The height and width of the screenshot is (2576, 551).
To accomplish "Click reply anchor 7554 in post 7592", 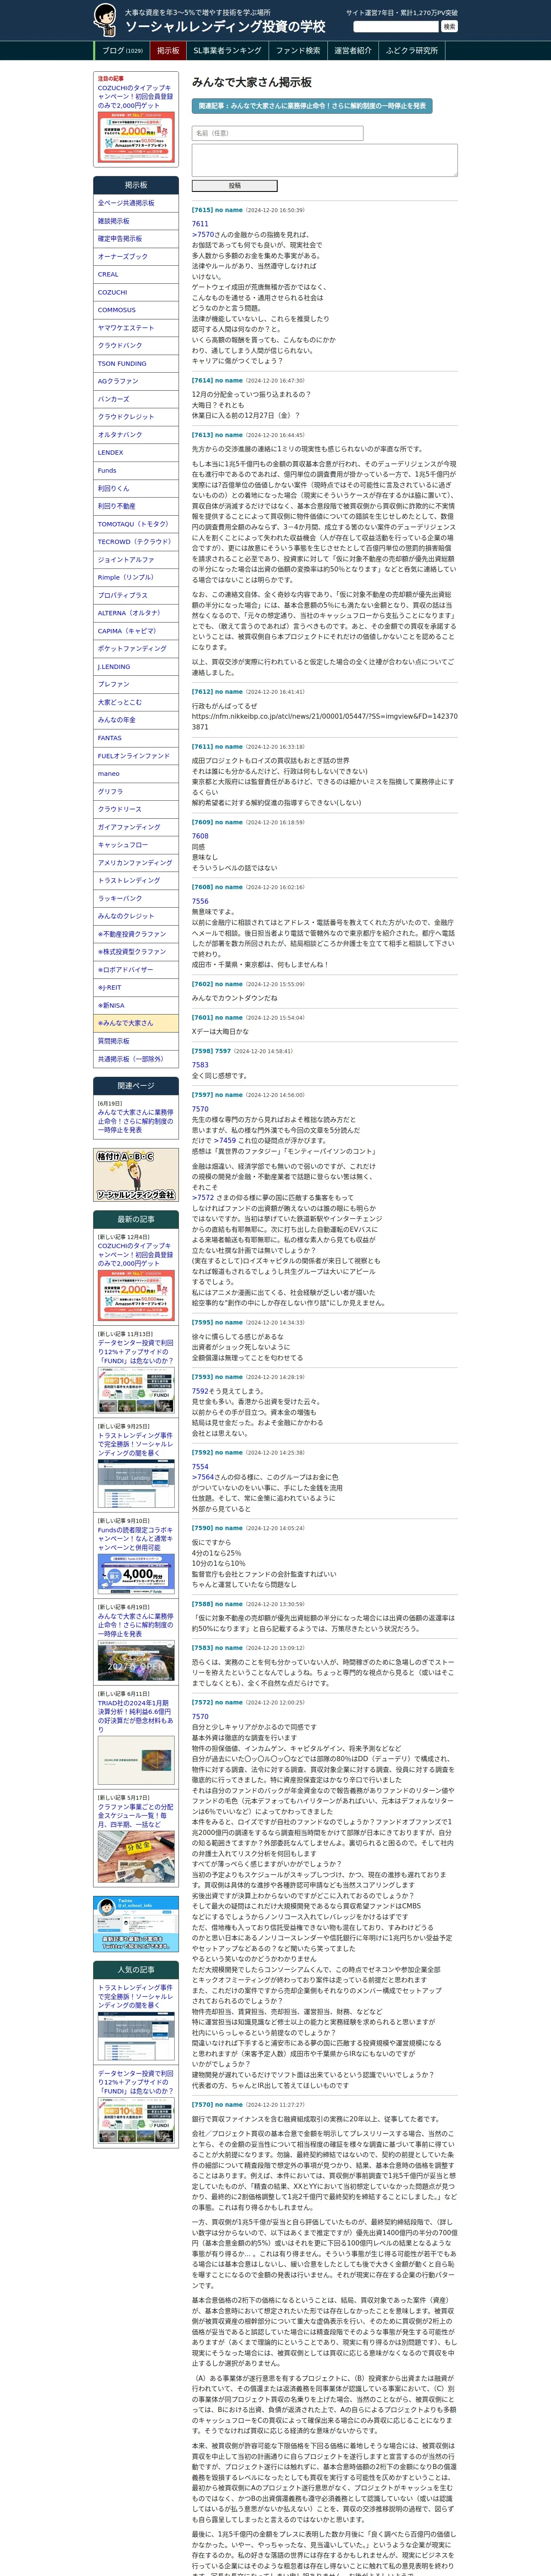I will pos(200,1467).
